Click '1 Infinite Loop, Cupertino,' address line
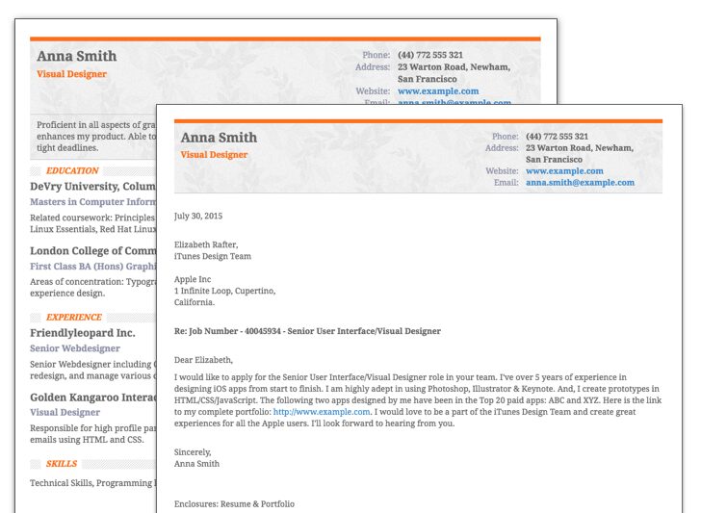 point(225,291)
